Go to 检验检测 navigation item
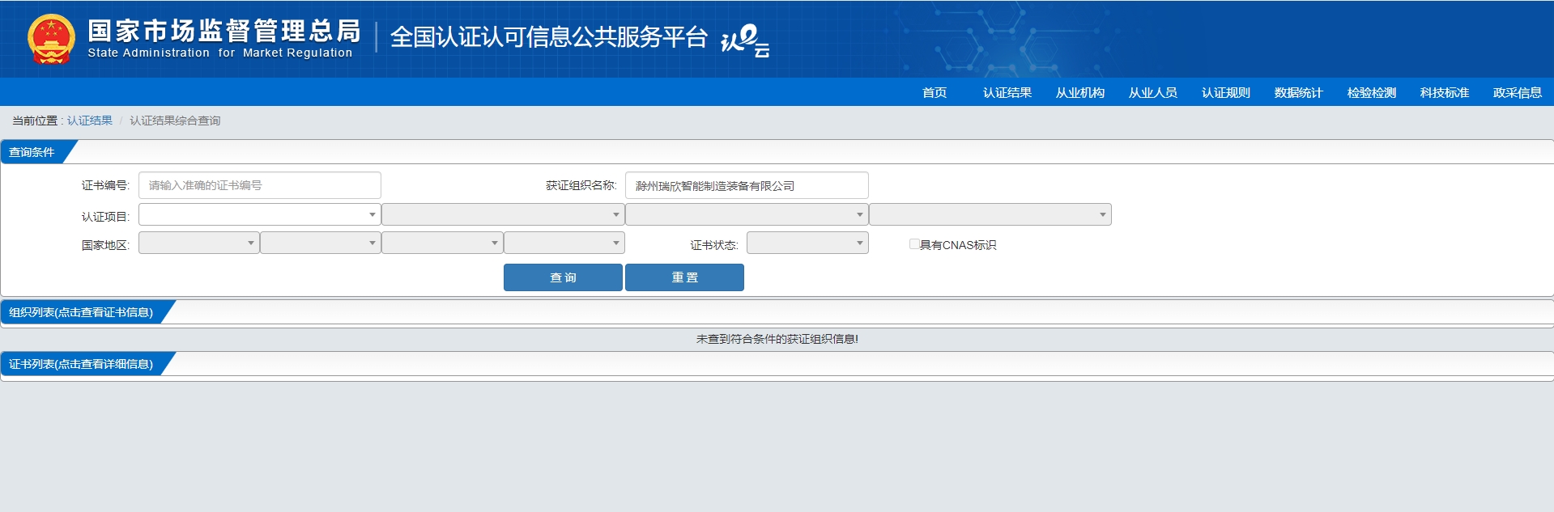The width and height of the screenshot is (1554, 512). coord(1372,92)
